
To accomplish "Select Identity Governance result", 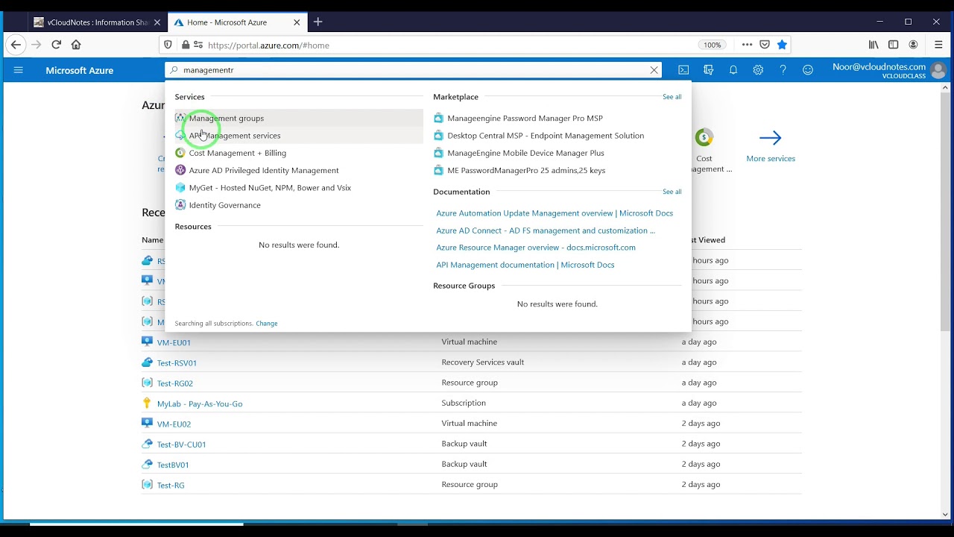I will [x=225, y=205].
